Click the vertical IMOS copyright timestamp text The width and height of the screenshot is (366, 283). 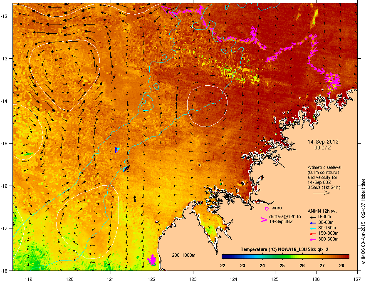pyautogui.click(x=363, y=221)
